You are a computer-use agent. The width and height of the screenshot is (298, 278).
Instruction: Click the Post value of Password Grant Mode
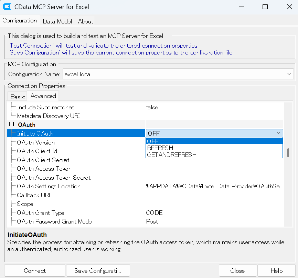pyautogui.click(x=152, y=221)
